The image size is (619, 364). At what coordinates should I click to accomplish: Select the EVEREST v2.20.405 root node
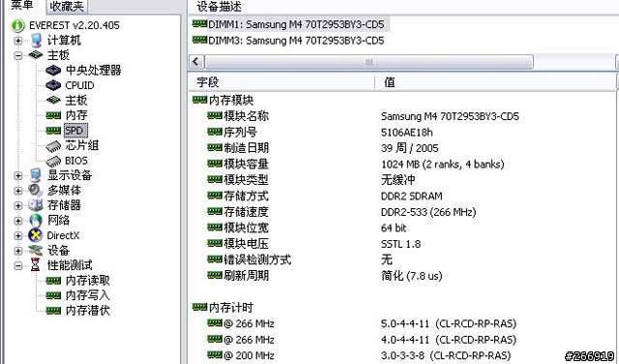[74, 25]
